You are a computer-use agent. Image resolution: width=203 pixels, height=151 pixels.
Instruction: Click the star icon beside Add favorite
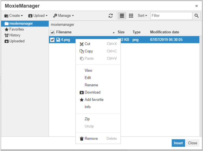coord(82,100)
